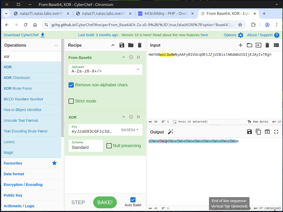Enable the Strict mode checkbox

71,101
